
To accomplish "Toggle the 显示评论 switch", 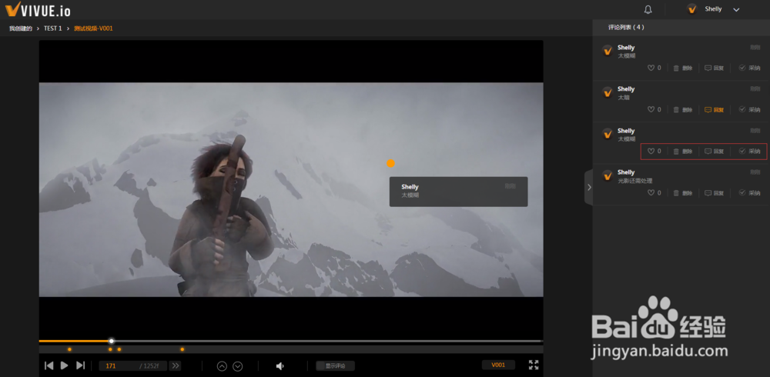I will 336,365.
